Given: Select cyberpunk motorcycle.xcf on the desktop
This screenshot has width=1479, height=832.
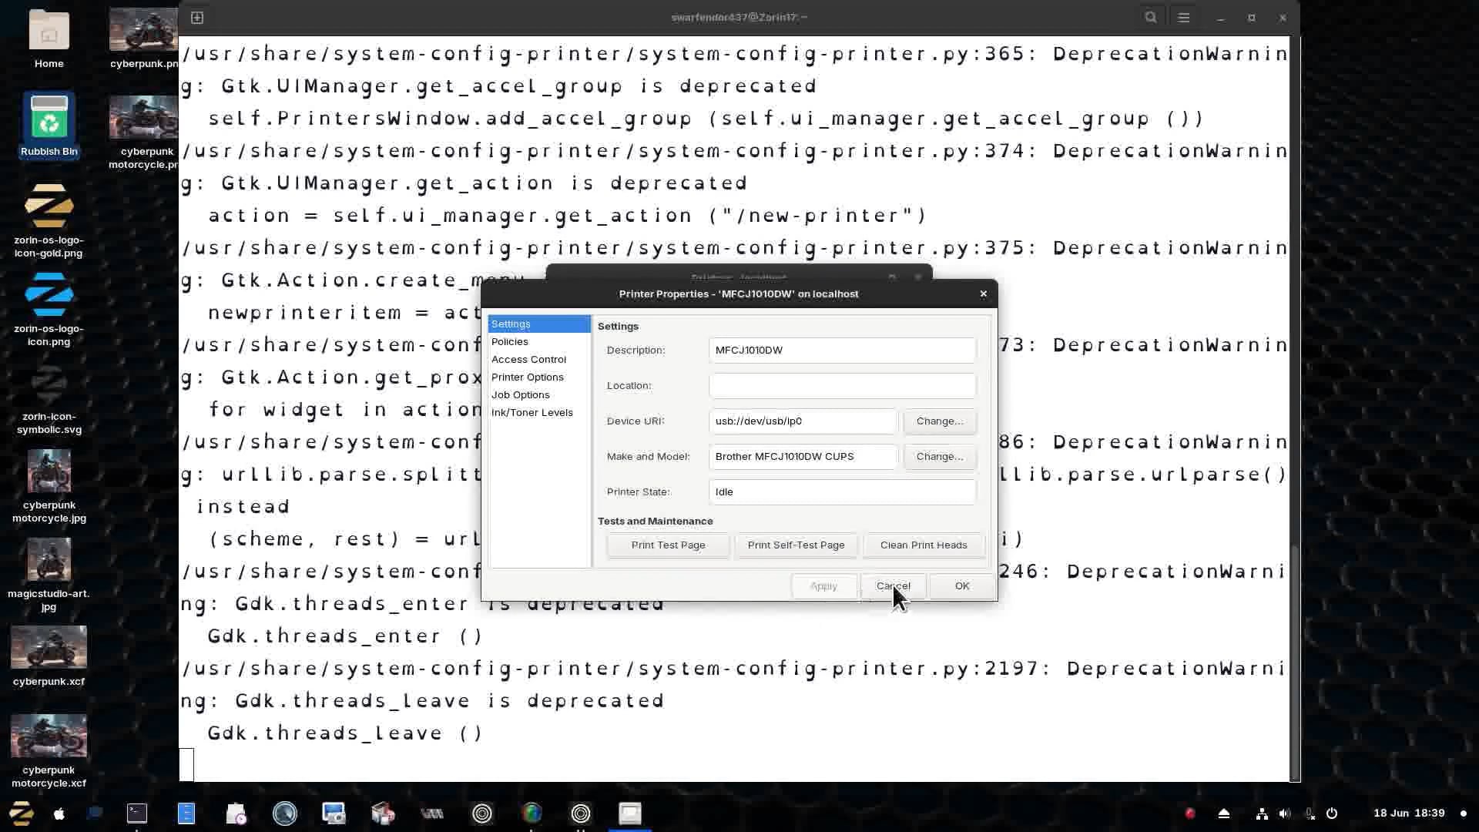Looking at the screenshot, I should [x=49, y=750].
